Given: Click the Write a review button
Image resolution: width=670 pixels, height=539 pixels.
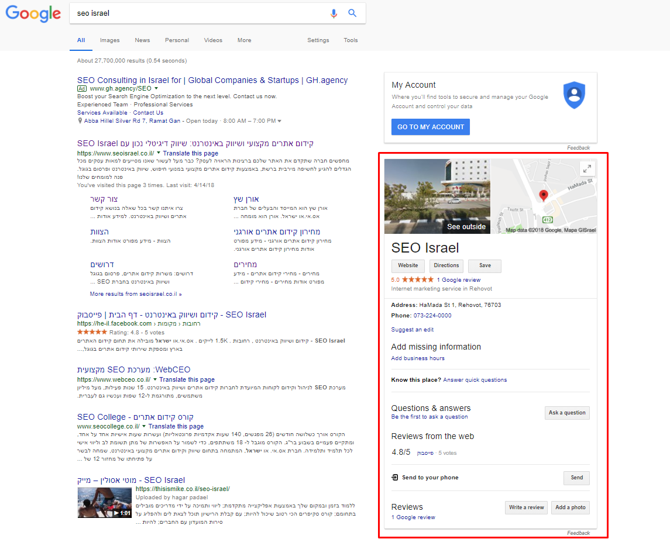Looking at the screenshot, I should (x=526, y=507).
